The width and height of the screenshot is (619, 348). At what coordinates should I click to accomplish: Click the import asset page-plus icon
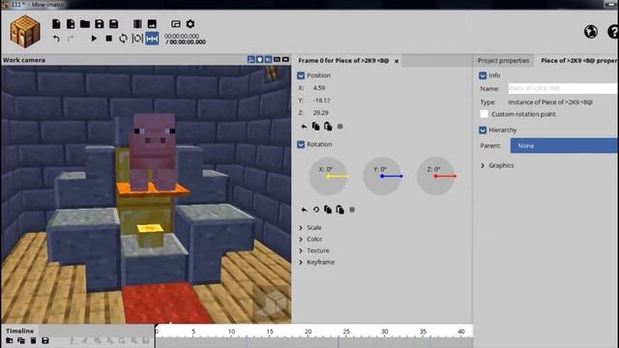pos(71,23)
